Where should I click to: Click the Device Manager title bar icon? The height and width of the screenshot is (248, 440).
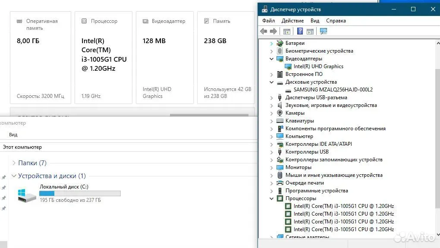[x=264, y=9]
